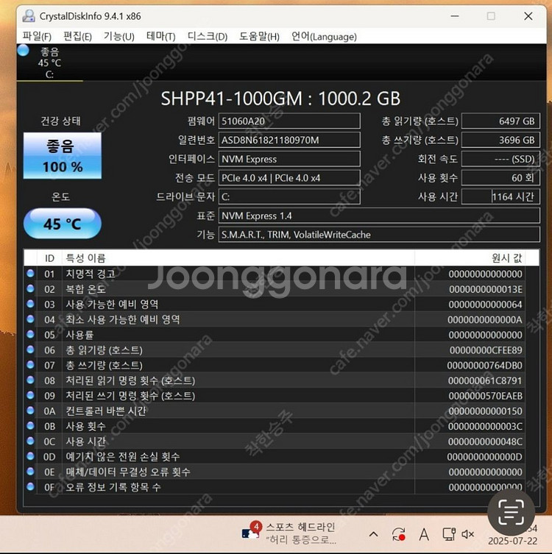
Task: Click status dot for row 02 복합 온도
Action: point(30,288)
